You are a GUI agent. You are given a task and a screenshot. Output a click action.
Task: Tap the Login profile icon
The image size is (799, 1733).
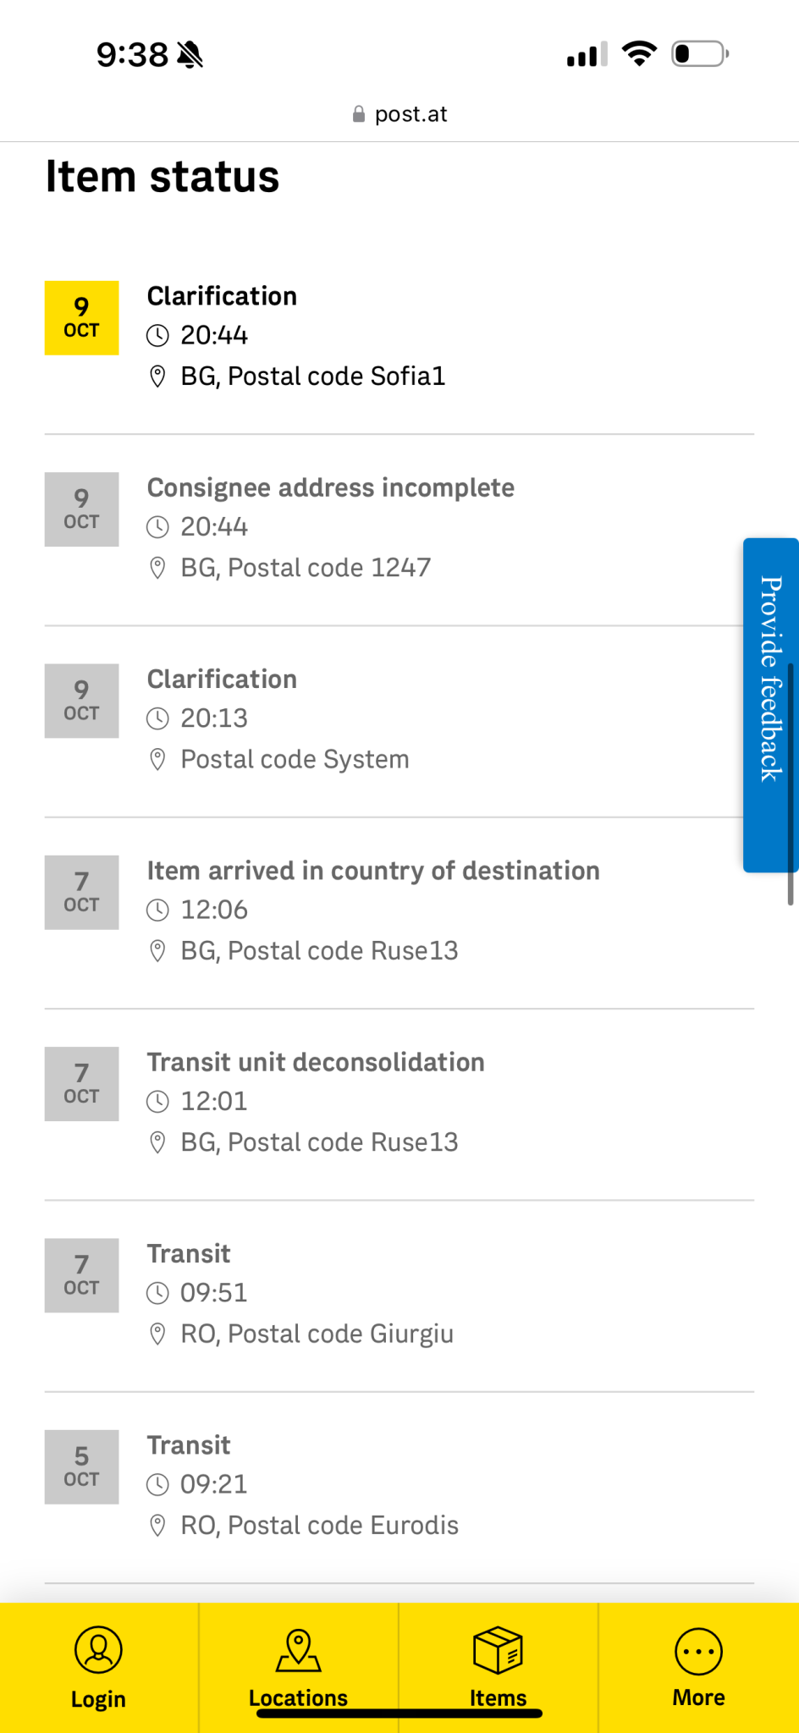[98, 1650]
